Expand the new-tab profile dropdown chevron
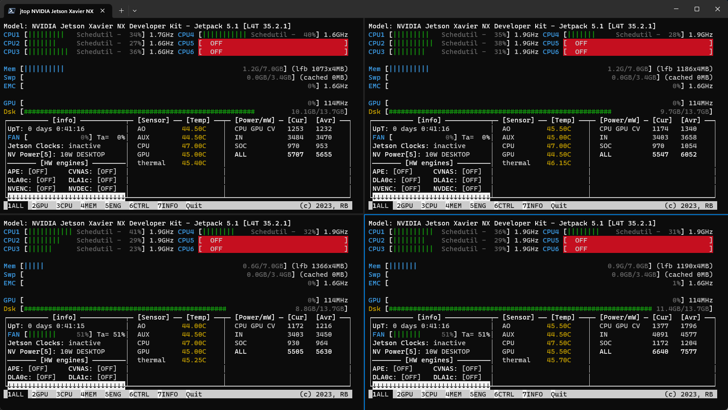Screen dimensions: 728x410 (x=135, y=11)
